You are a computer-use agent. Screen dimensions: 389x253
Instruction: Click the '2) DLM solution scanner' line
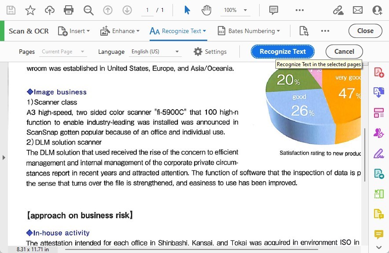pyautogui.click(x=64, y=142)
